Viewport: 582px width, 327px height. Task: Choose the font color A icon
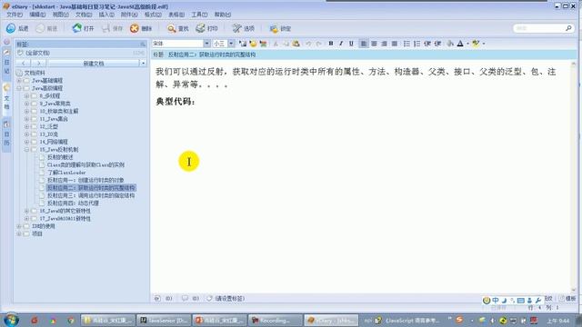click(460, 44)
